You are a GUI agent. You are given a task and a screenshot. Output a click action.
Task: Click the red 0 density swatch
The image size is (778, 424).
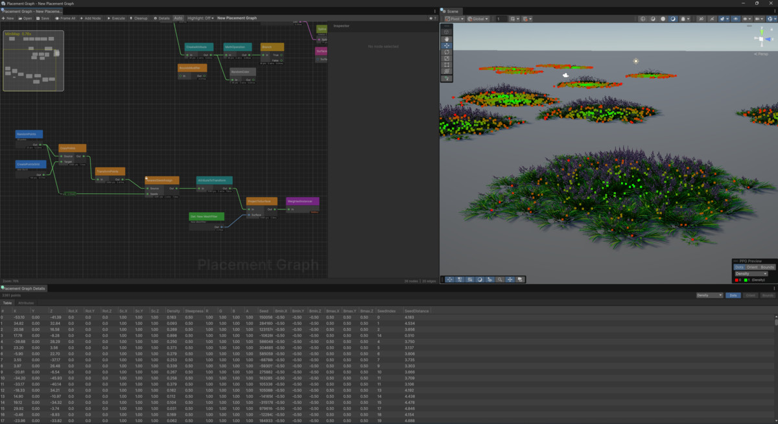pyautogui.click(x=738, y=280)
